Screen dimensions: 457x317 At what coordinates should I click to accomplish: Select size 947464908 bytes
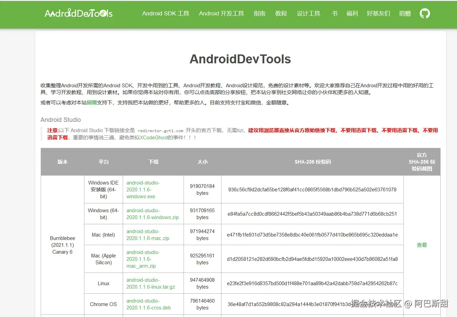[202, 283]
